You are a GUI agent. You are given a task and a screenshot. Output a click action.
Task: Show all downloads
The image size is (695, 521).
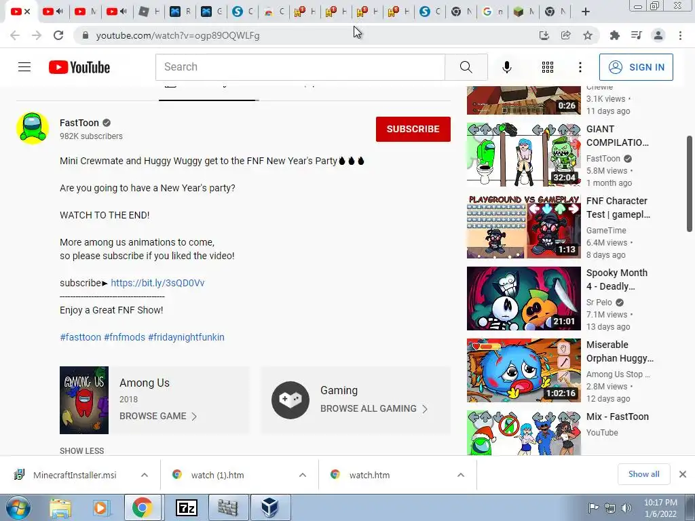coord(643,474)
